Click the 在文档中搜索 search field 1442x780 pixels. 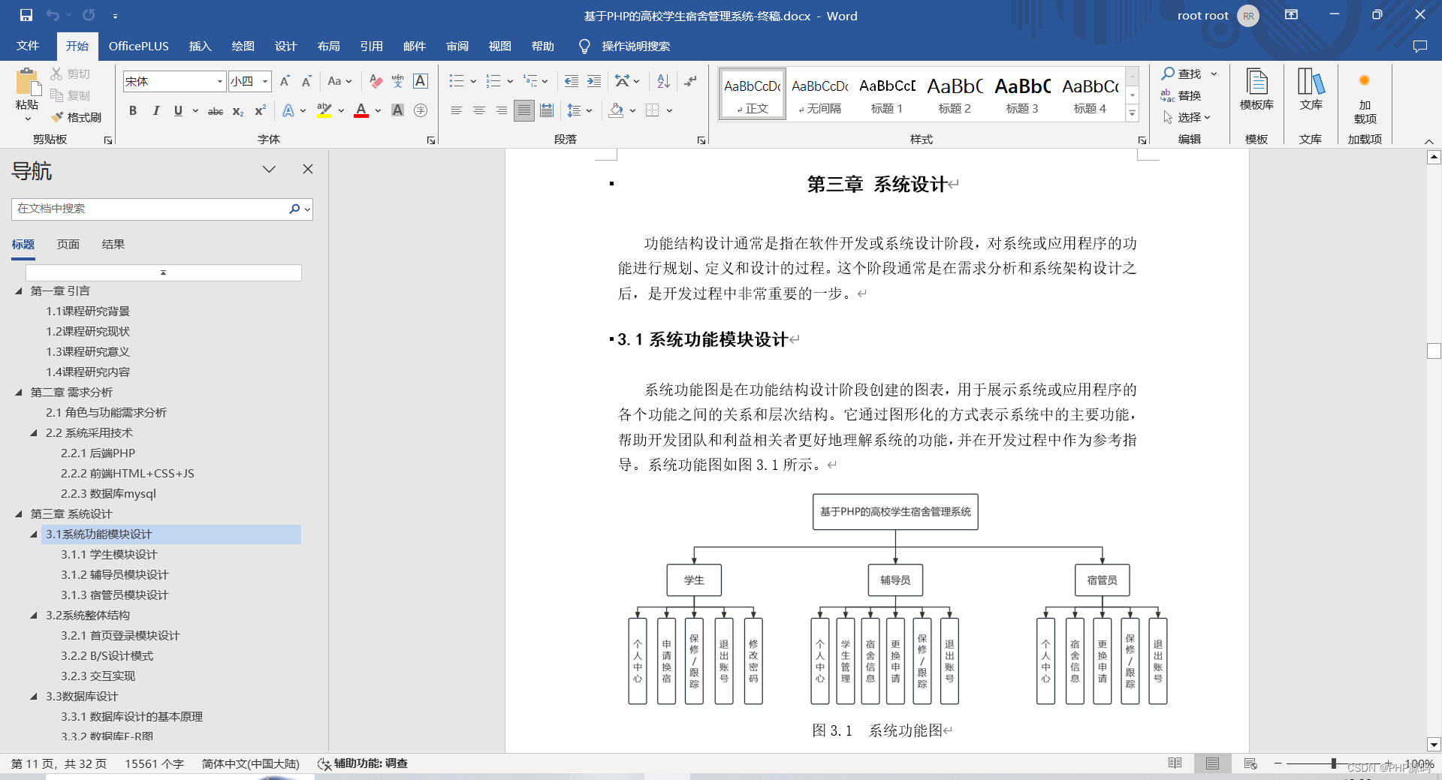click(x=149, y=209)
